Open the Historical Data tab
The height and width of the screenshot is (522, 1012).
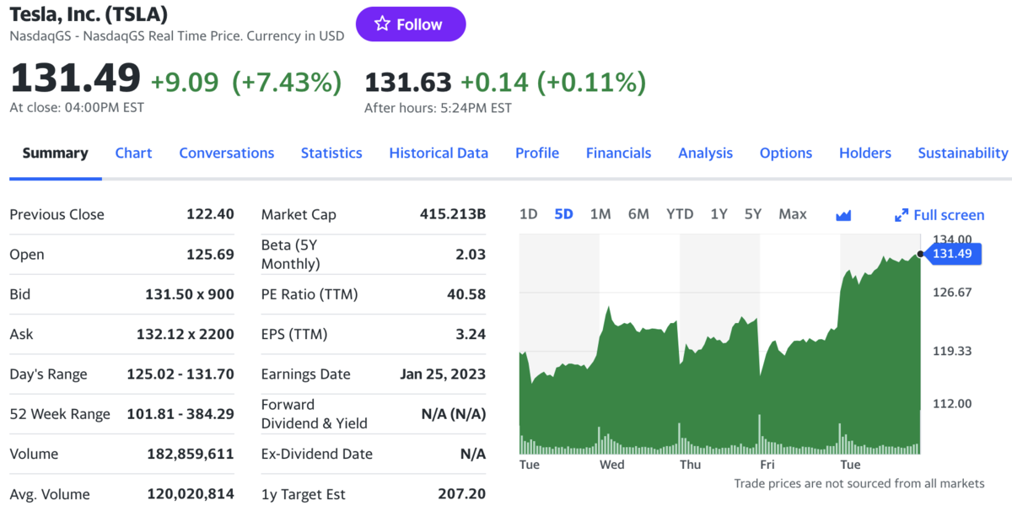click(439, 153)
